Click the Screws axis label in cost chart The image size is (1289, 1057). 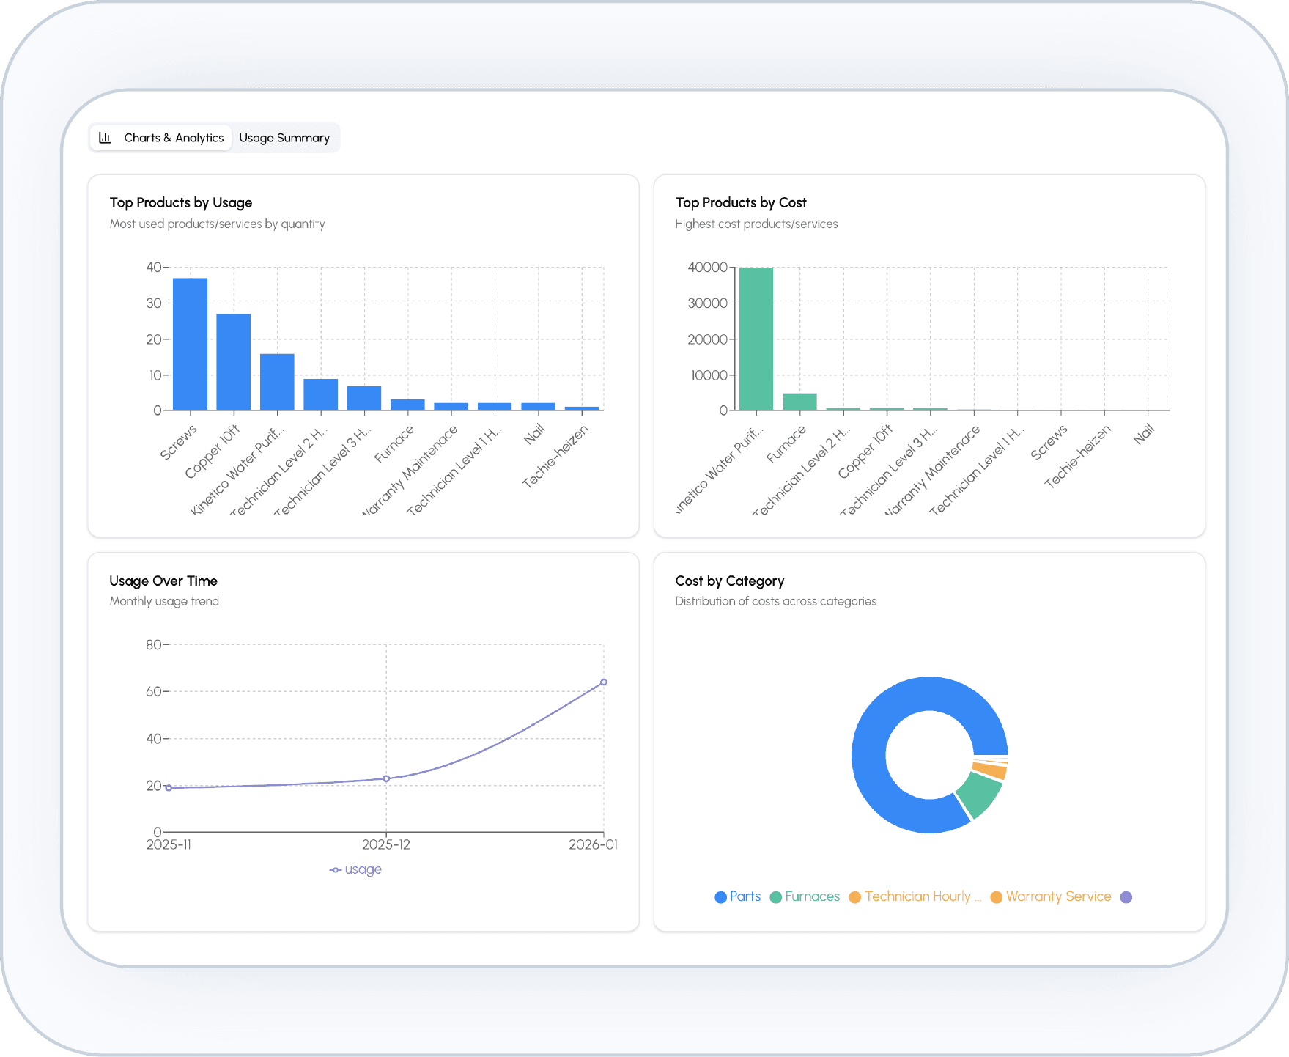coord(1049,442)
